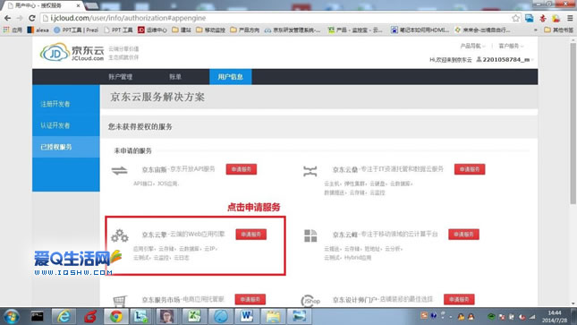Open the Windows Start menu
The image size is (577, 325).
click(x=11, y=317)
